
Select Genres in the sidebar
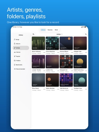[21, 52]
